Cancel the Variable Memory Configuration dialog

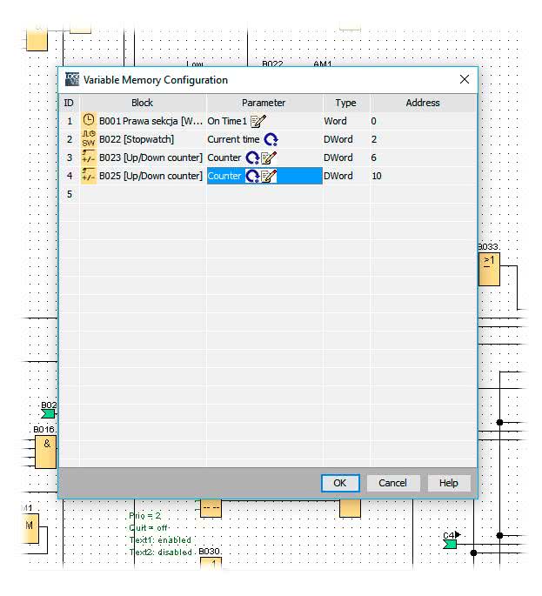pos(392,483)
